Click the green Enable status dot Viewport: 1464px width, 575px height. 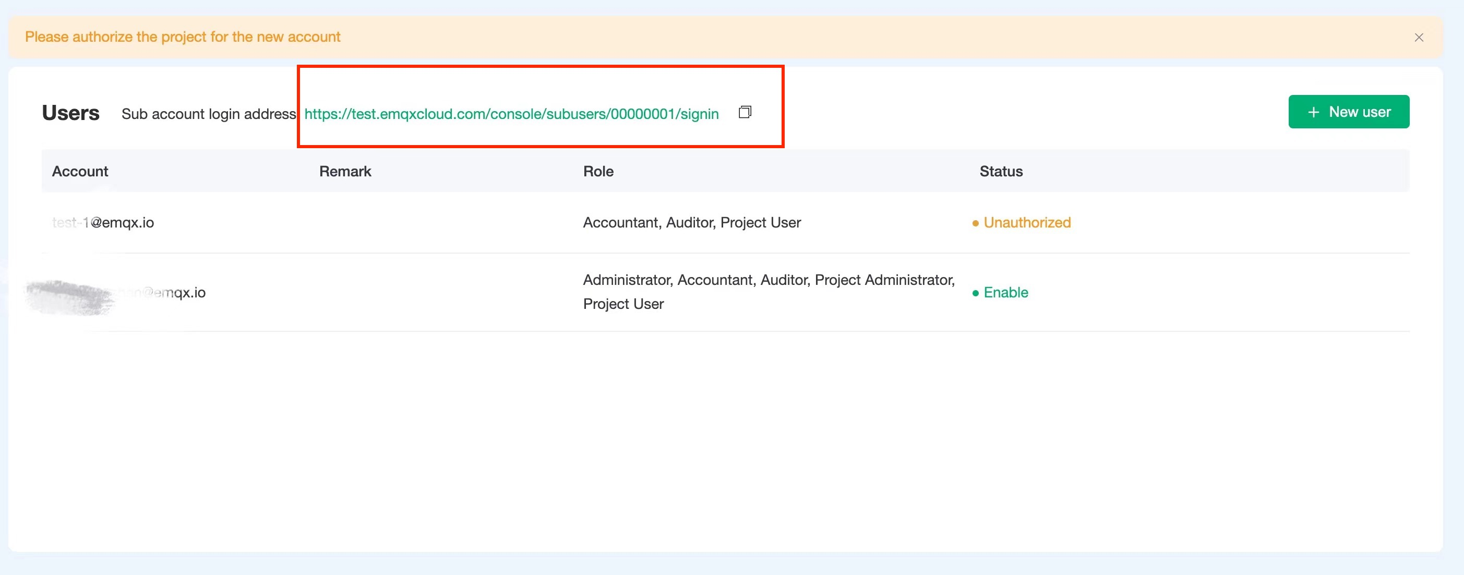point(975,293)
